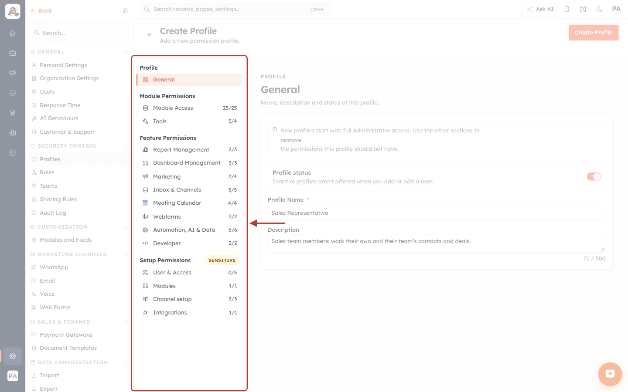The height and width of the screenshot is (392, 628).
Task: Open the chat widget bubble icon
Action: [x=610, y=374]
